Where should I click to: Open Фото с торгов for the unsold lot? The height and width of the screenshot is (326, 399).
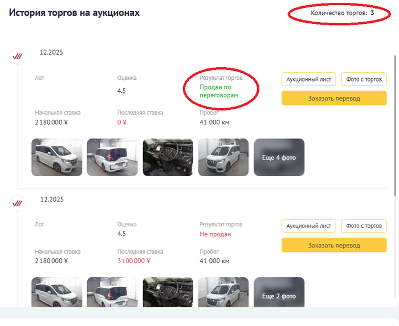click(364, 226)
